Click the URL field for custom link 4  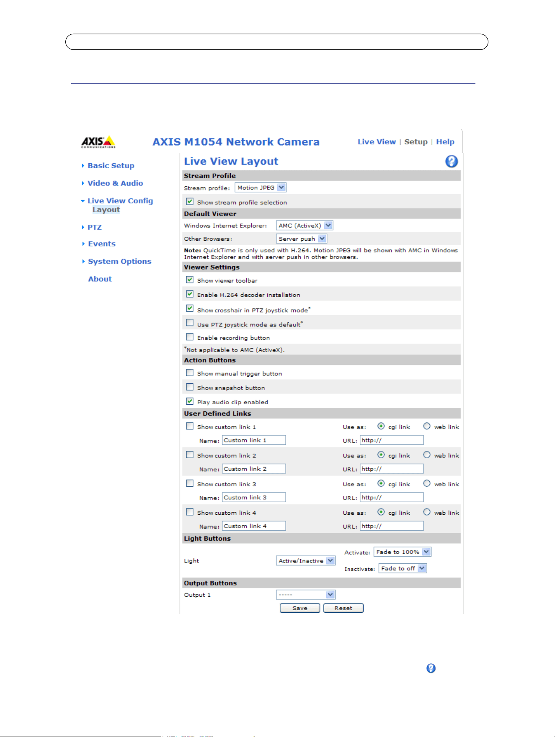pyautogui.click(x=392, y=526)
